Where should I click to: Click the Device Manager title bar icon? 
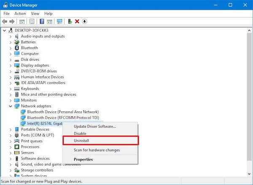5,5
